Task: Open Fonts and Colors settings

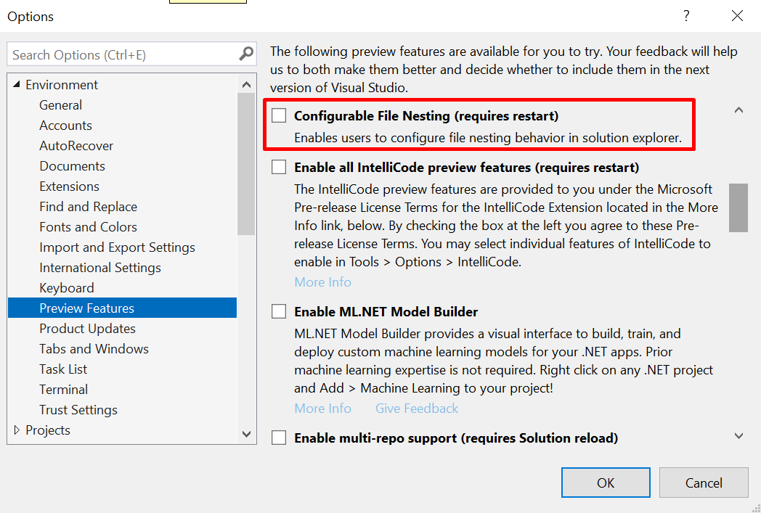Action: click(x=88, y=226)
